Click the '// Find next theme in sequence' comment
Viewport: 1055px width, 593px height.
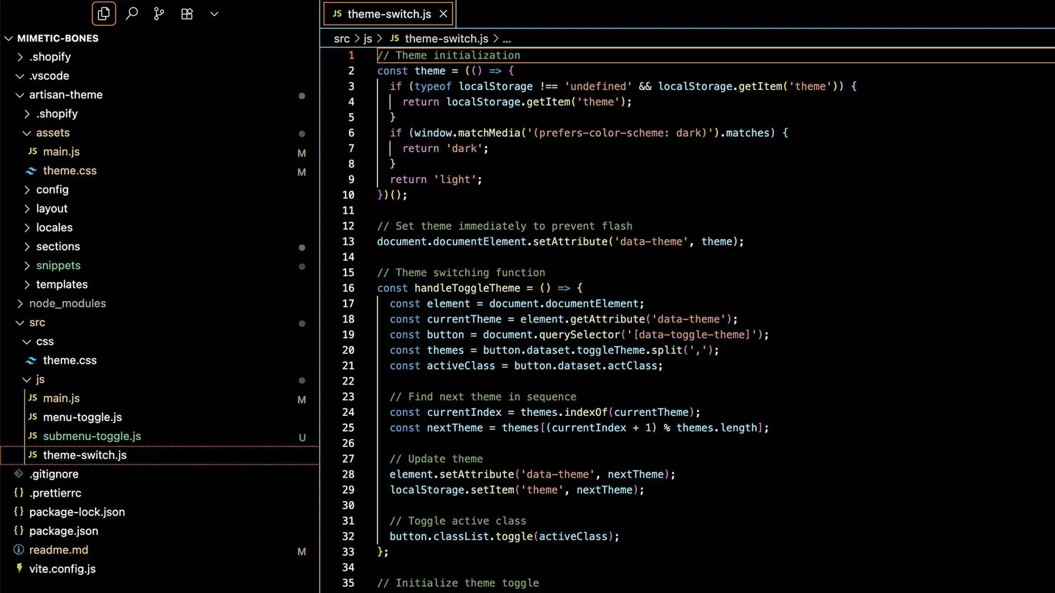click(x=483, y=397)
